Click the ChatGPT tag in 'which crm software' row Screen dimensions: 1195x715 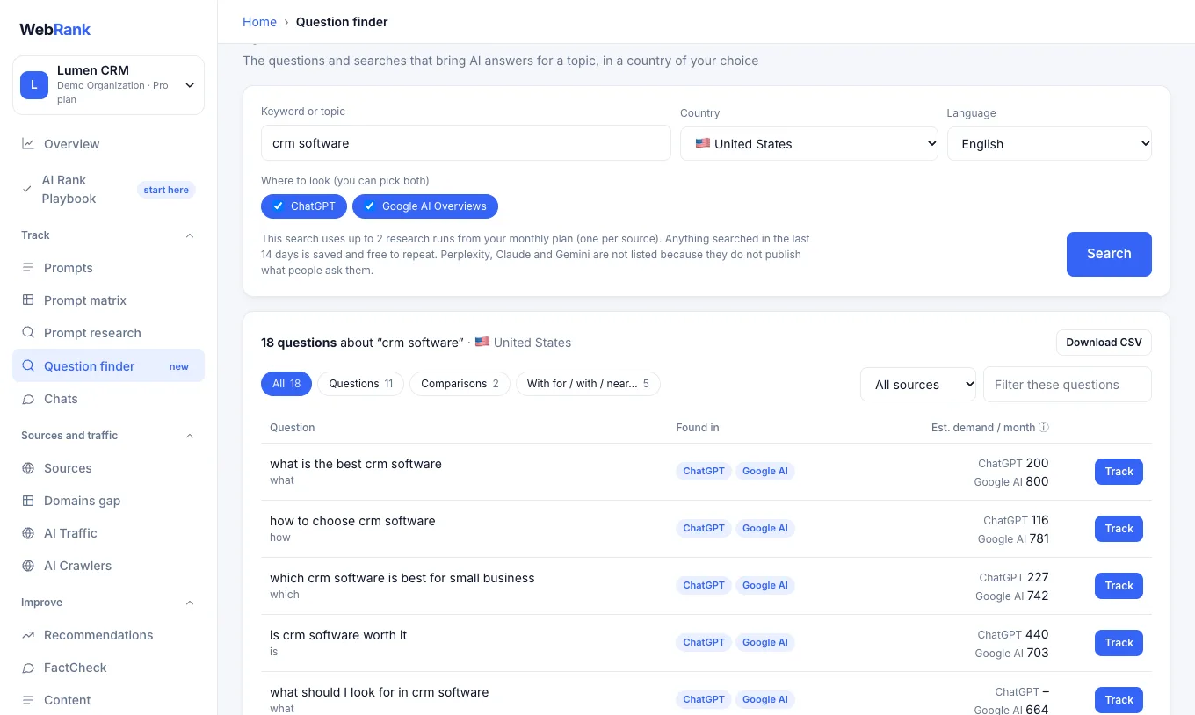pos(704,585)
